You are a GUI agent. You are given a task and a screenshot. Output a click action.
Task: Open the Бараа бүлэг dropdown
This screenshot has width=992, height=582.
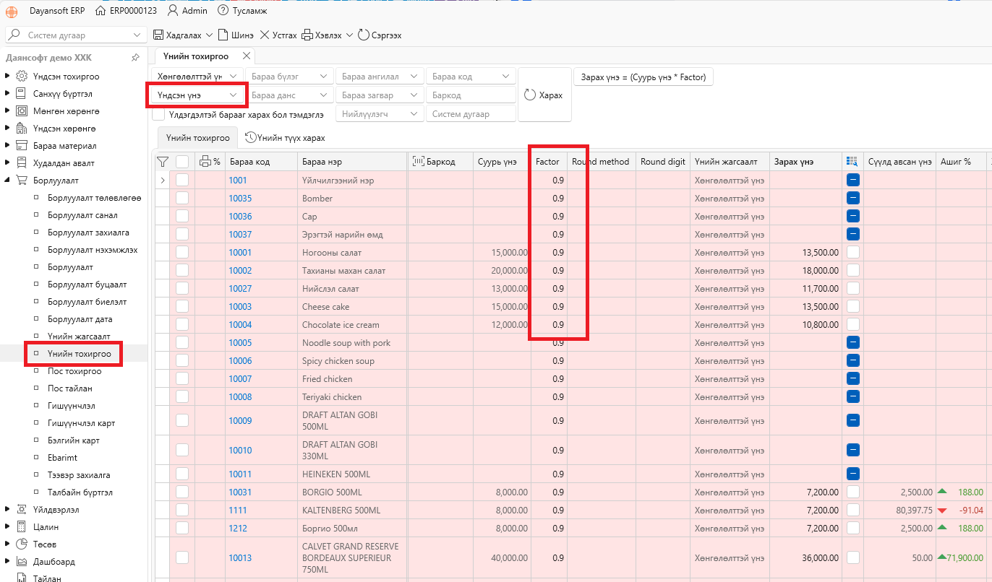289,77
